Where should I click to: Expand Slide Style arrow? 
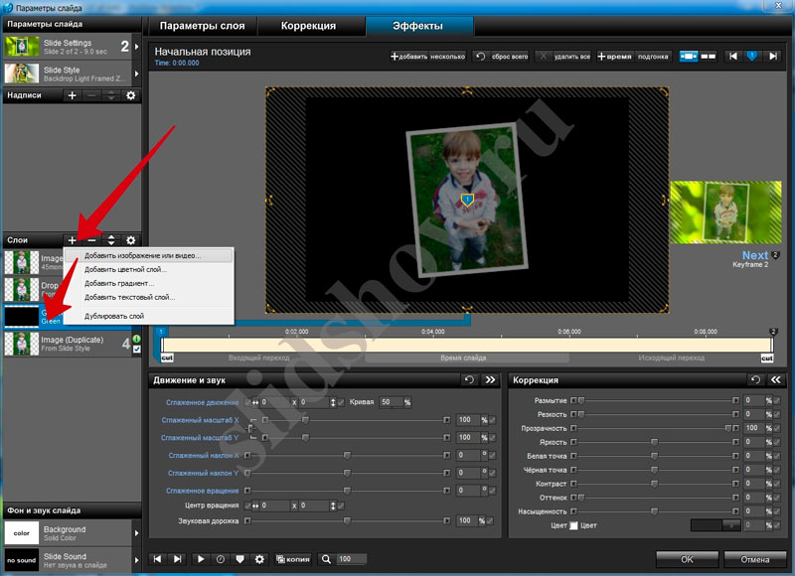pyautogui.click(x=136, y=73)
